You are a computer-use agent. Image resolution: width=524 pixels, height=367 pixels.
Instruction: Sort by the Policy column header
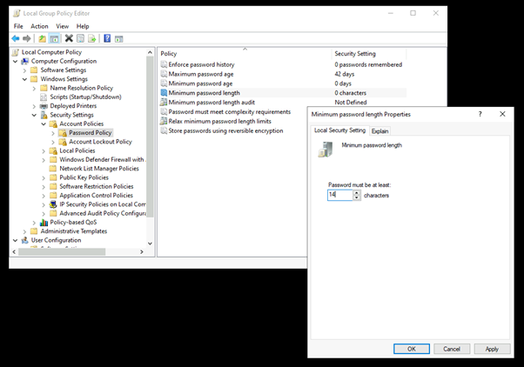tap(245, 54)
